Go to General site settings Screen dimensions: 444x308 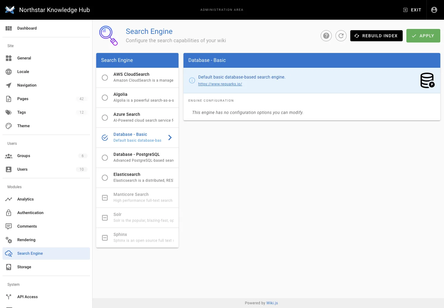coord(46,58)
